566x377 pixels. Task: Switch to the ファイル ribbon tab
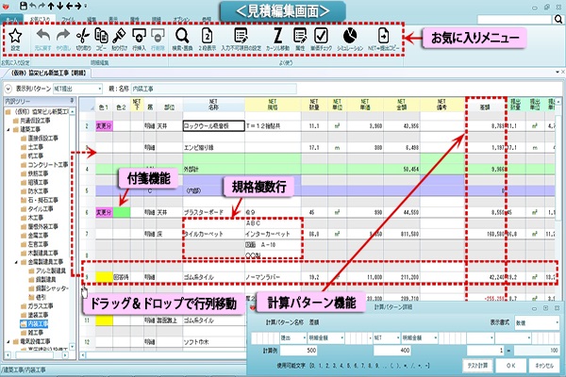[x=70, y=16]
